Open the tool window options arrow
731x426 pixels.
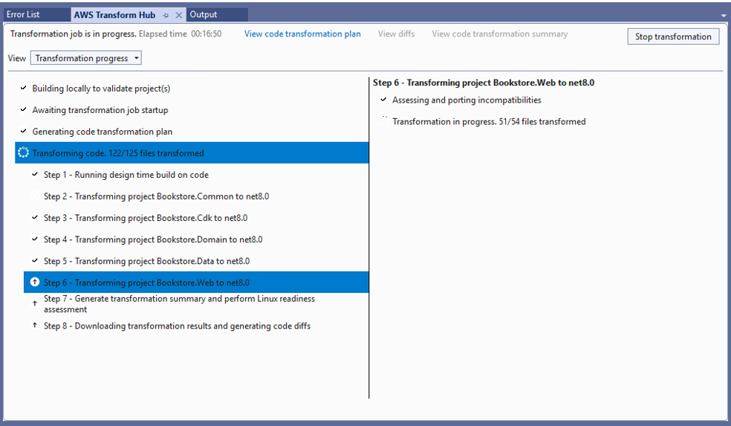724,16
